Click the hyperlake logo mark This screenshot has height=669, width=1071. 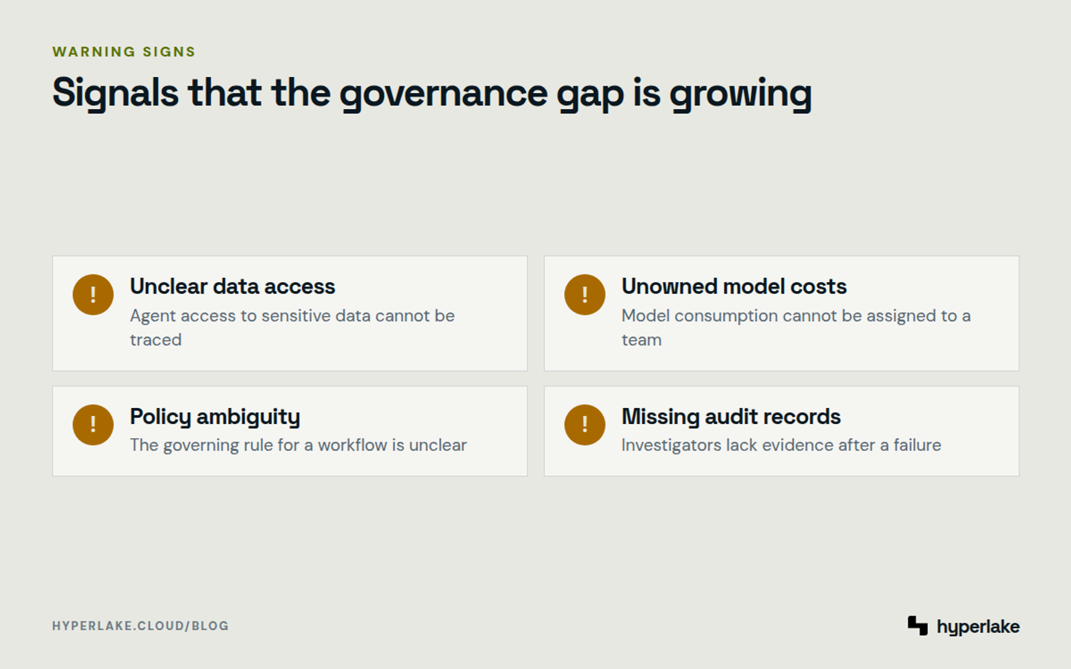pyautogui.click(x=918, y=626)
